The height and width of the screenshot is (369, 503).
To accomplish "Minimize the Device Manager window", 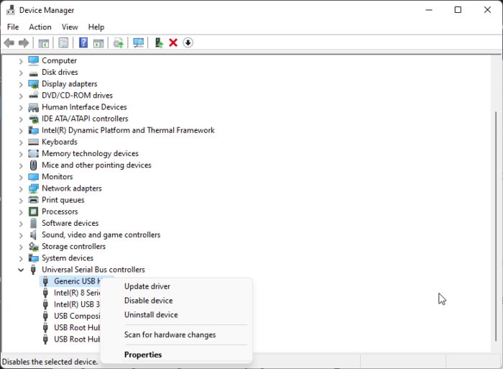I will (x=429, y=10).
